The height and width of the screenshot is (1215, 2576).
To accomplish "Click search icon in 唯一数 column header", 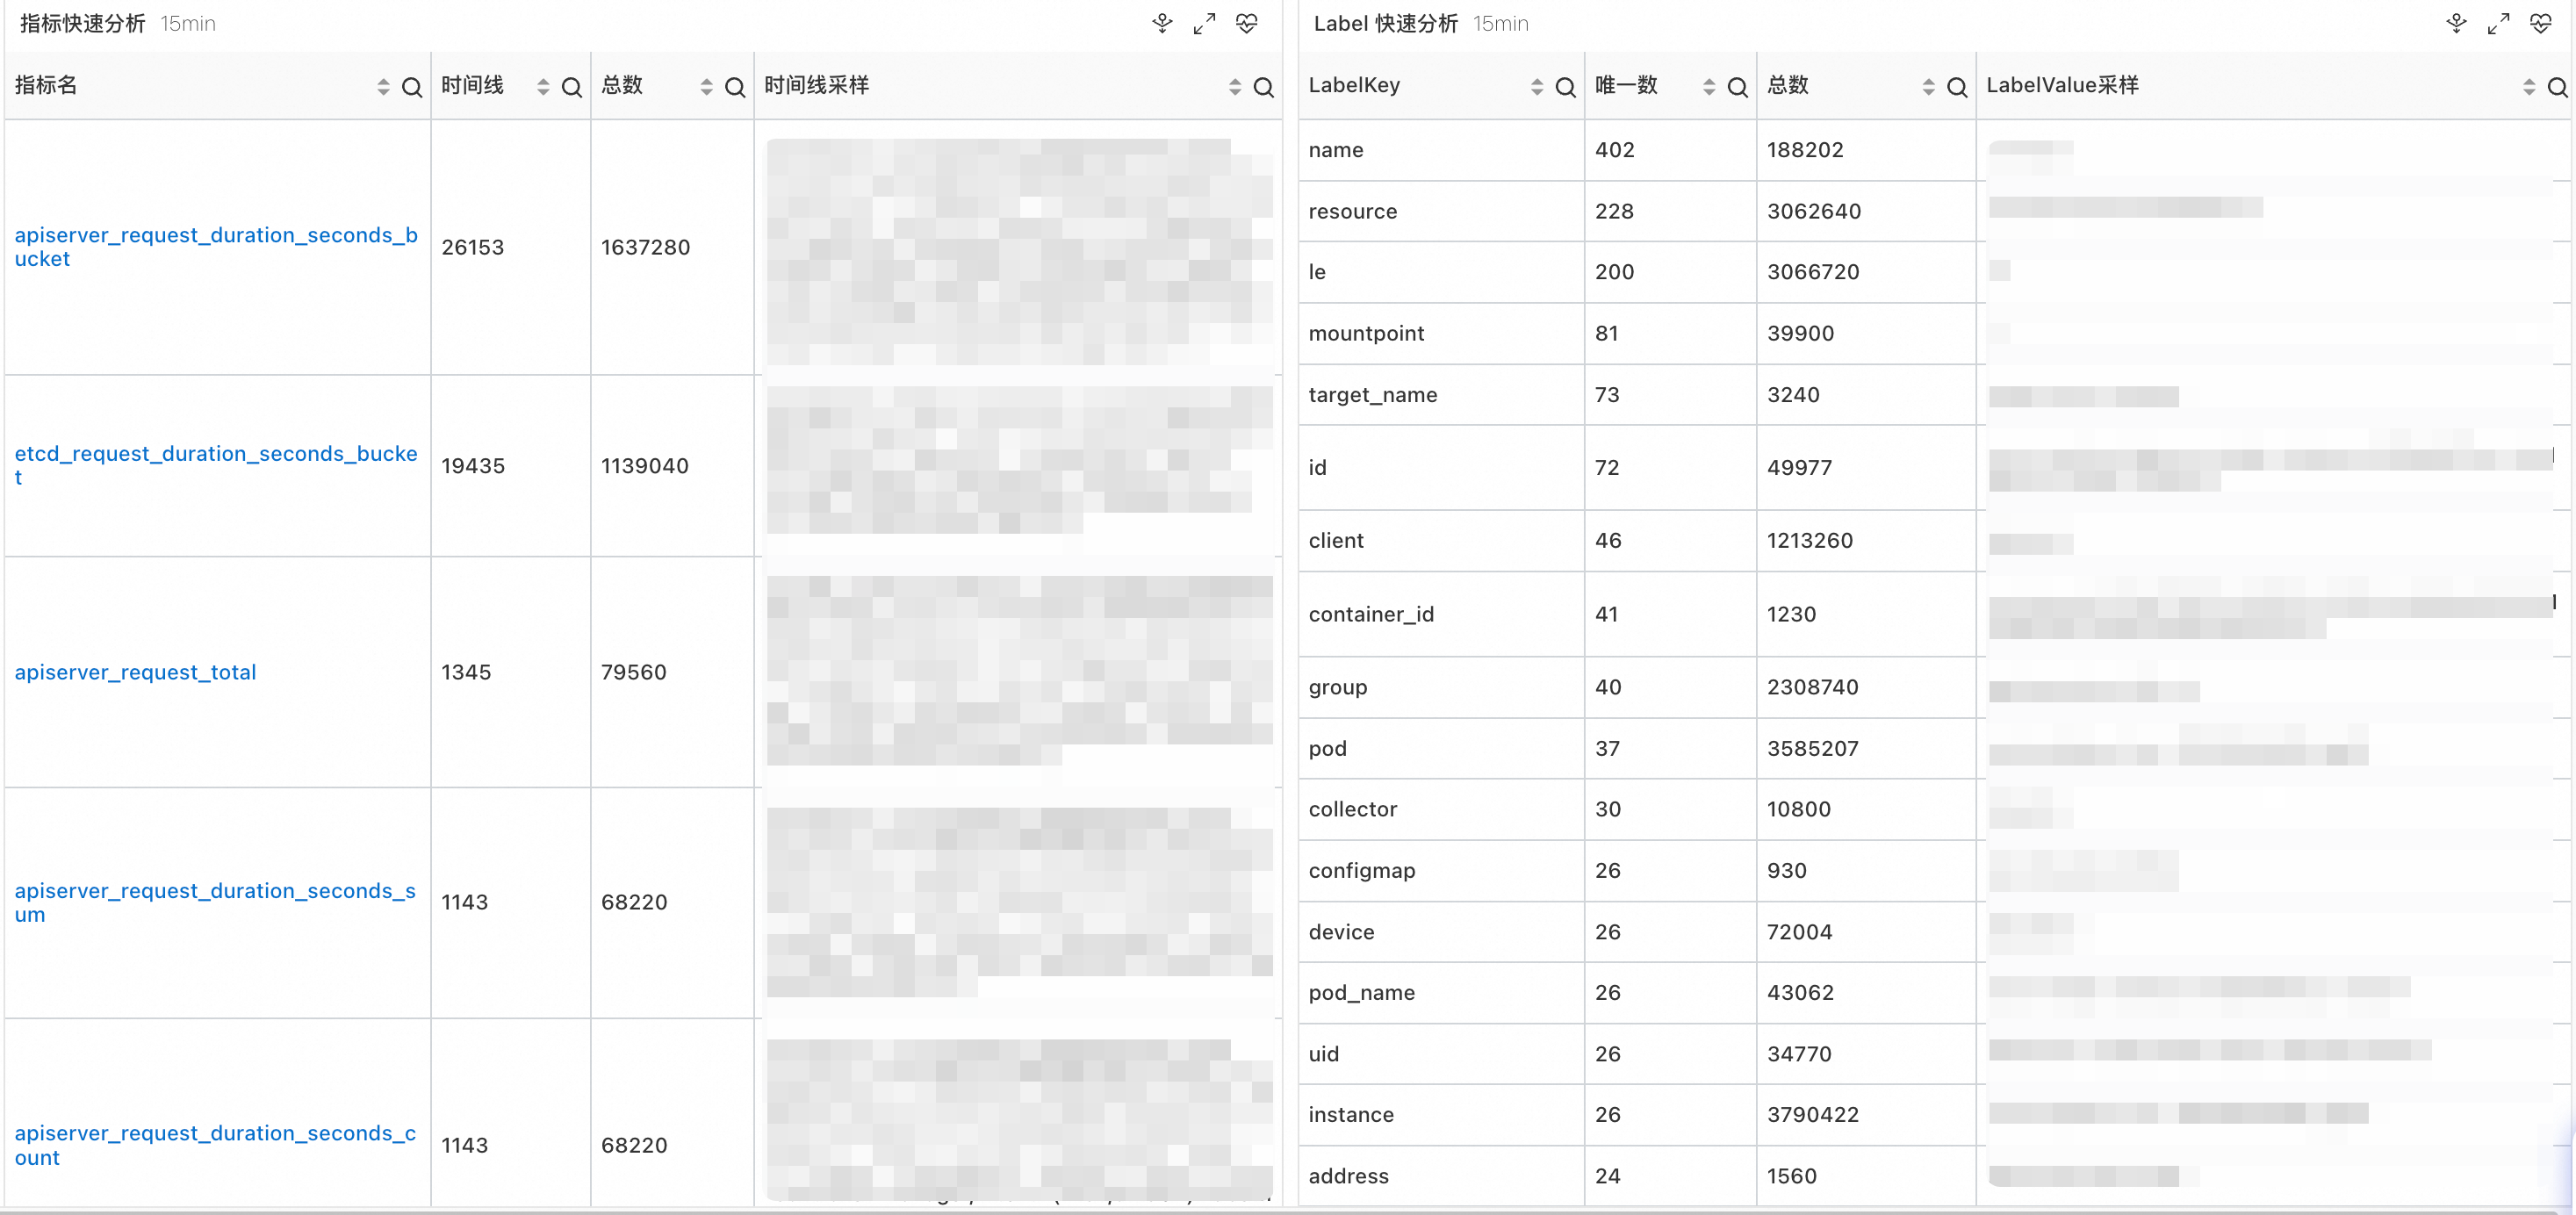I will click(1738, 88).
